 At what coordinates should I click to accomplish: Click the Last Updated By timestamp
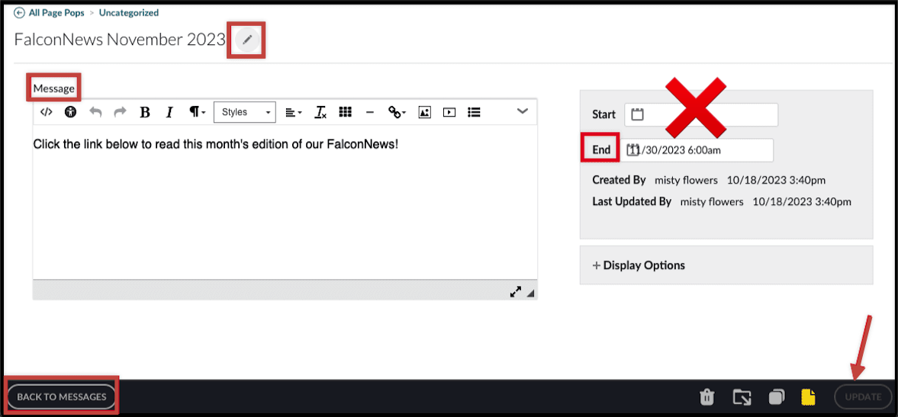(802, 201)
